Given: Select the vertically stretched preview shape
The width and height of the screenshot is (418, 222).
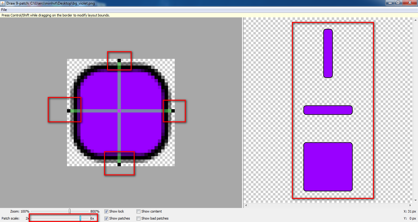Looking at the screenshot, I should [328, 53].
